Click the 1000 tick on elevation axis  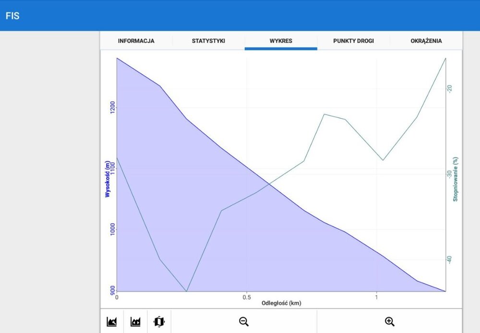tap(113, 230)
